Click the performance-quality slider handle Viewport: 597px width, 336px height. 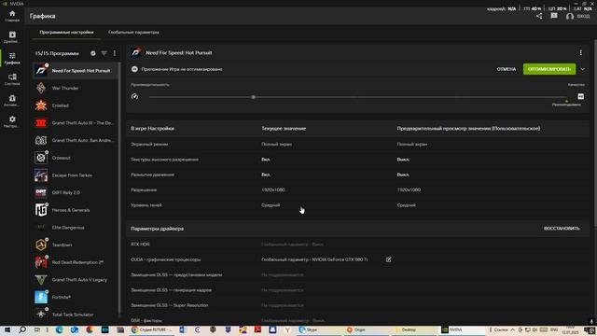tap(254, 97)
